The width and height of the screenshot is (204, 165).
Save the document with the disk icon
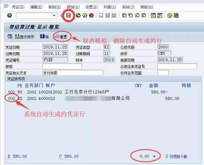(68, 16)
